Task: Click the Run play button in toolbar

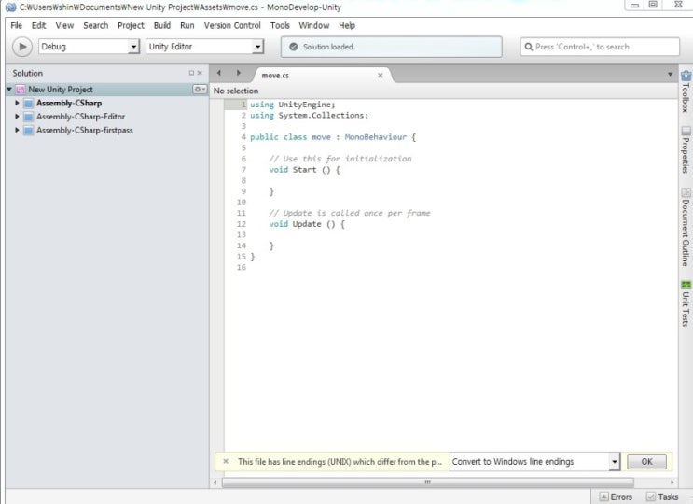Action: coord(22,47)
